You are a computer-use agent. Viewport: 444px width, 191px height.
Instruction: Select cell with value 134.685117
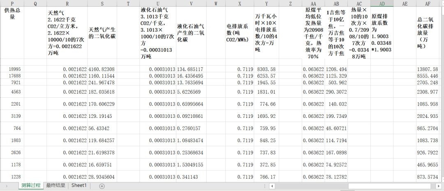[192, 69]
